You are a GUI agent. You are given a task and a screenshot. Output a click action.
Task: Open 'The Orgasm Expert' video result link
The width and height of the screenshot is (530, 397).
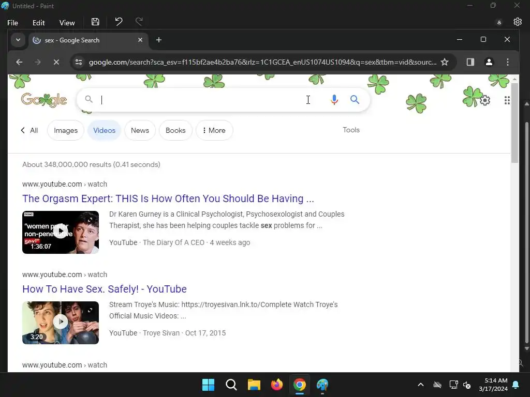pos(168,198)
